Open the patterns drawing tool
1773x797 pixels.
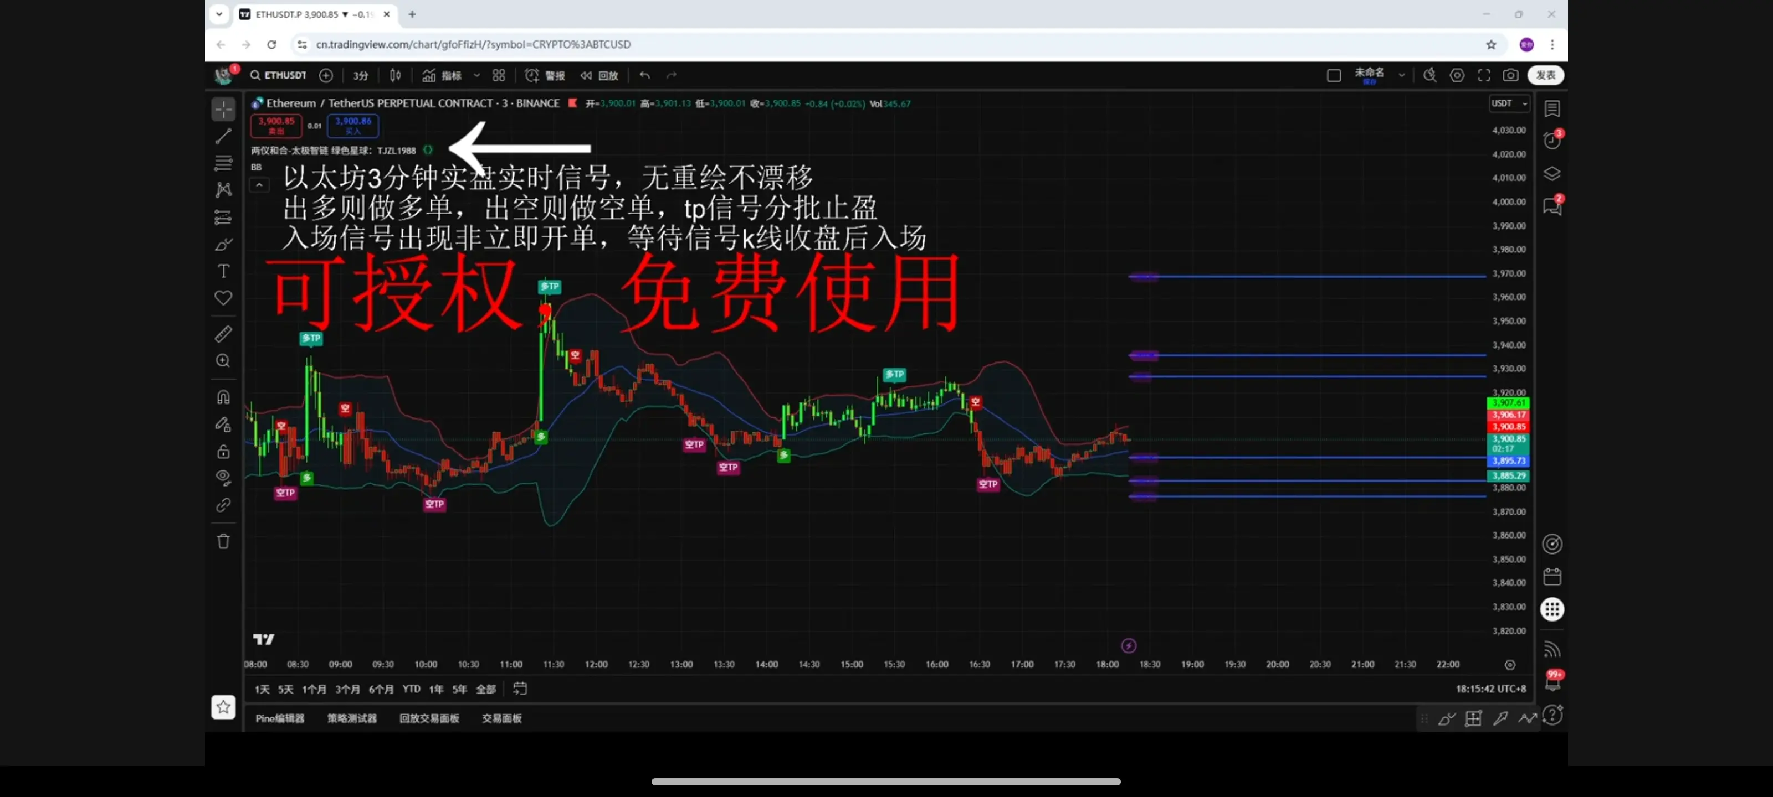point(223,190)
